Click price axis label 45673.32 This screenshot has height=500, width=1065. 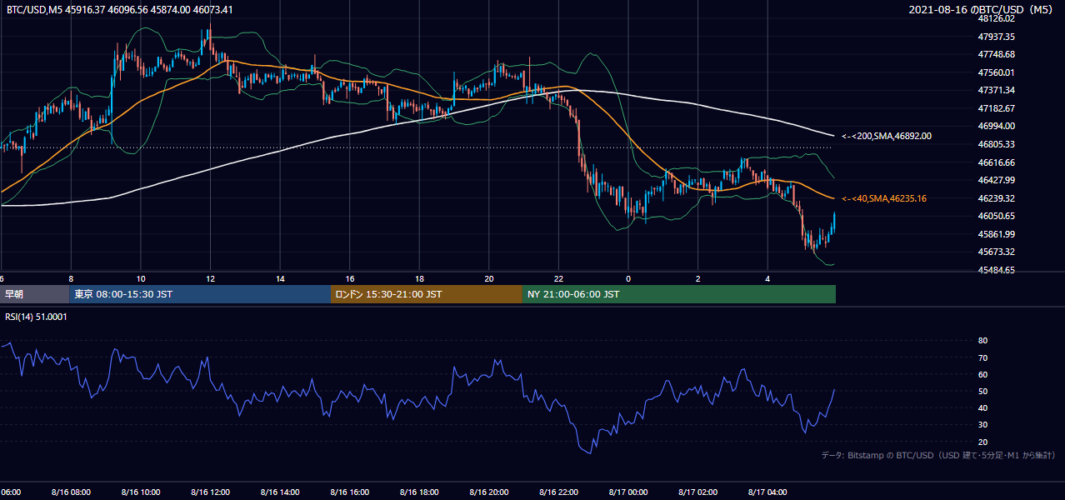tap(996, 252)
